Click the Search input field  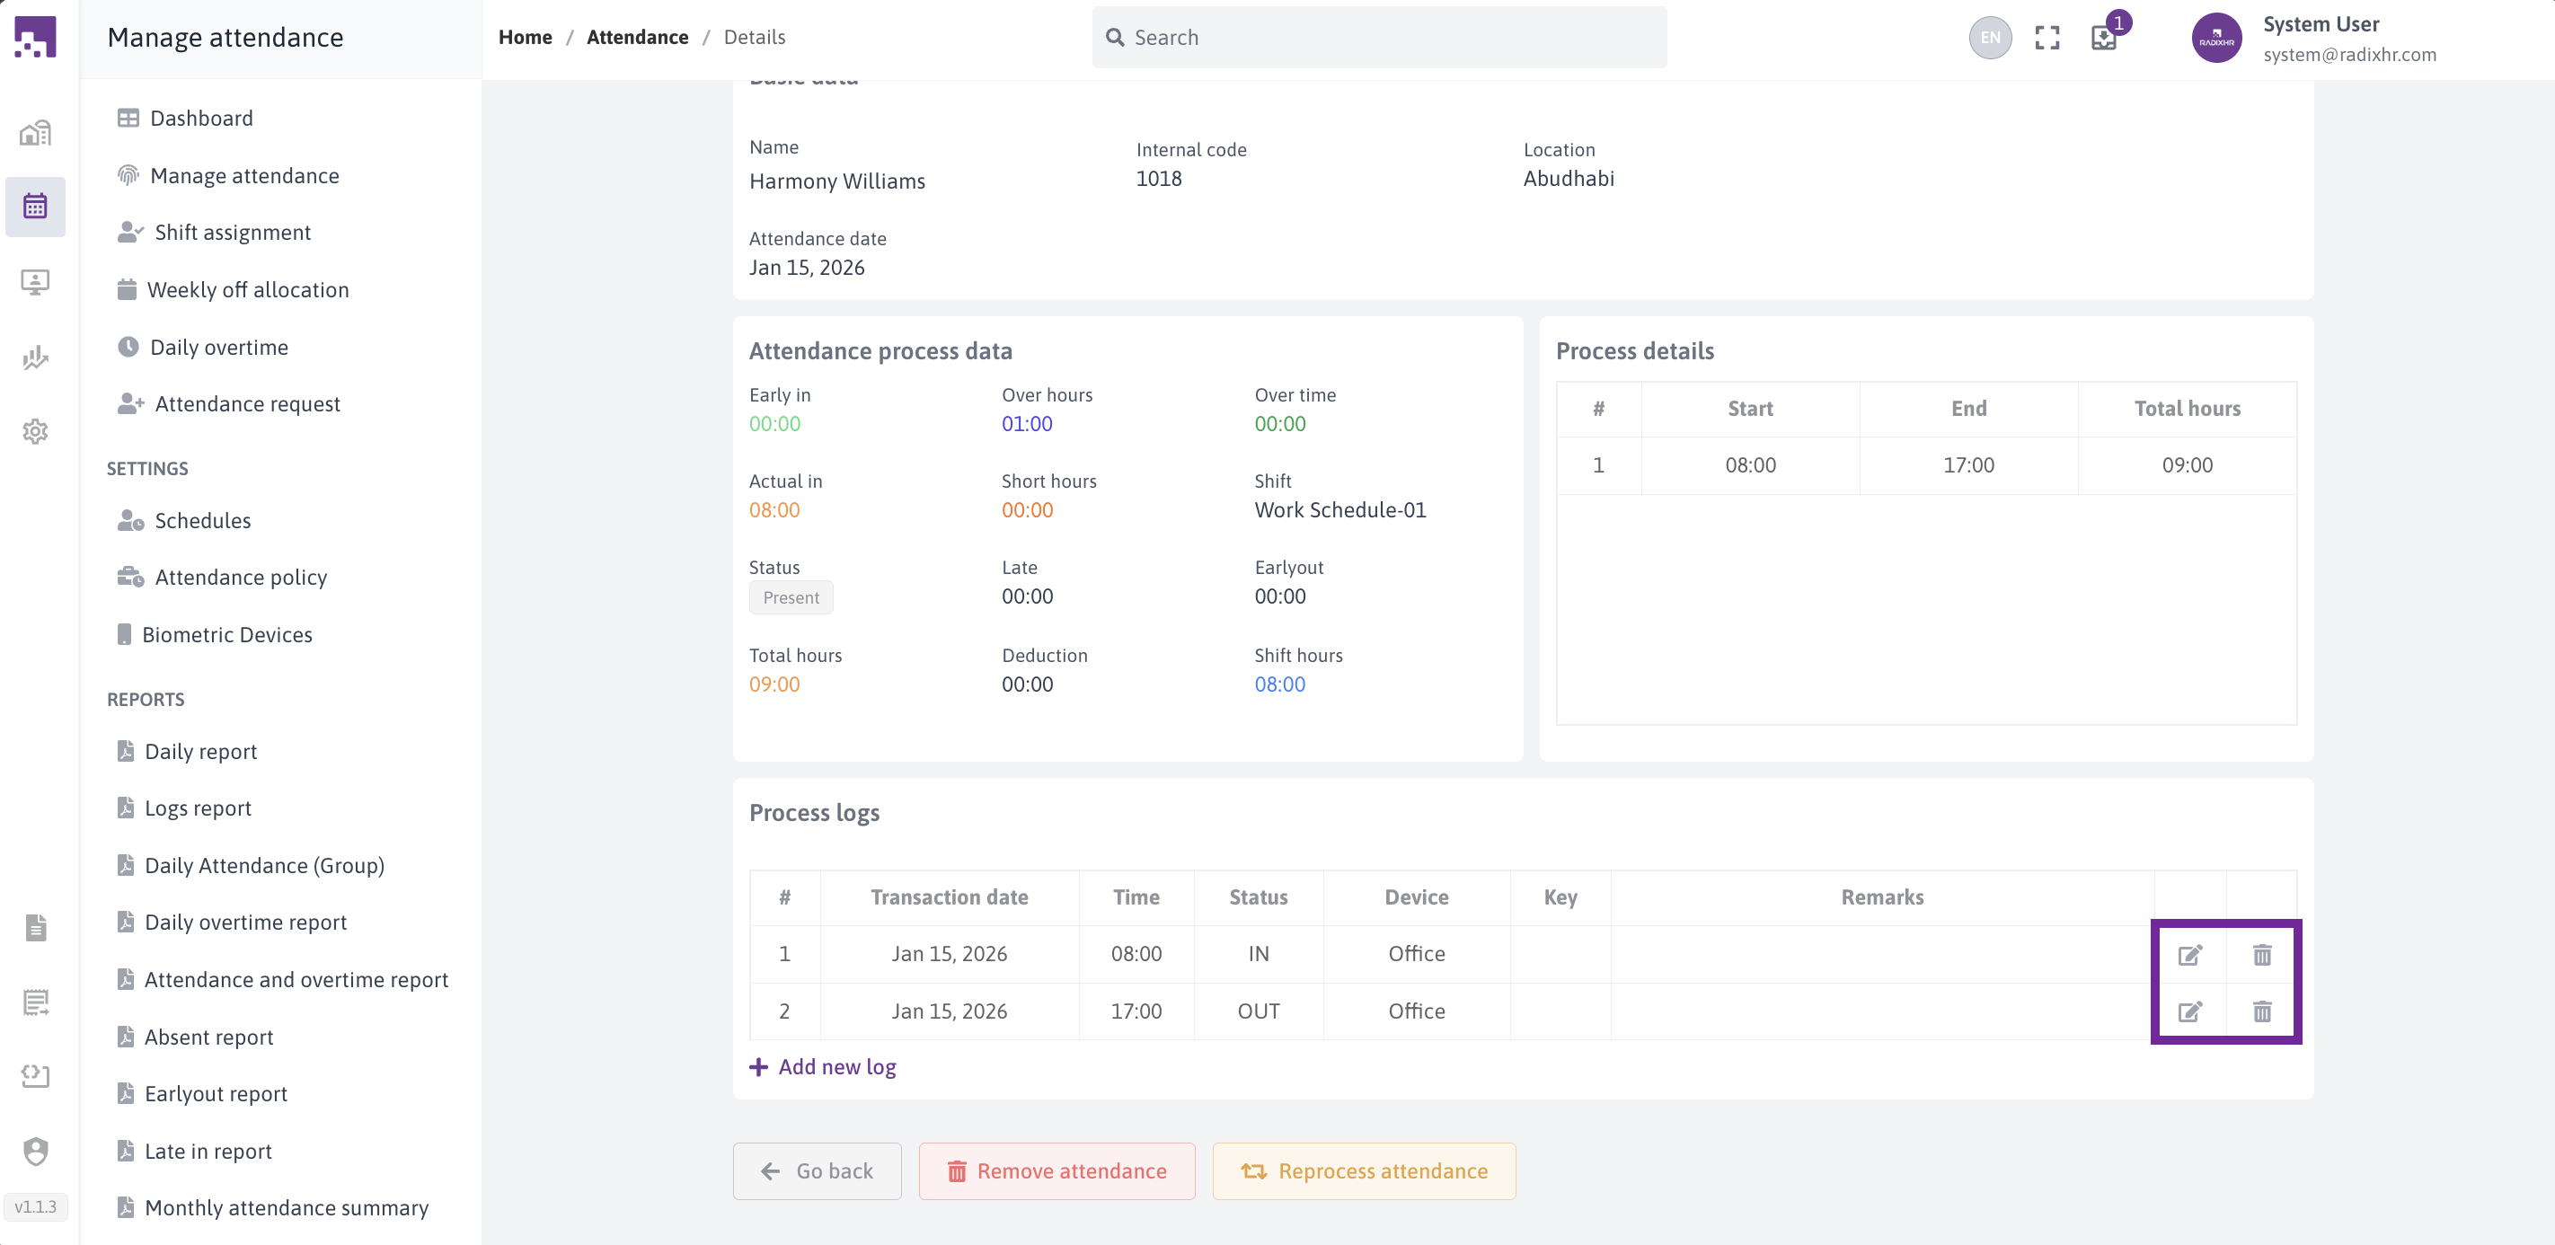[1379, 38]
